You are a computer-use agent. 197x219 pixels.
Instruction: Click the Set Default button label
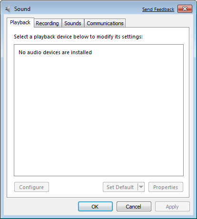pos(120,187)
